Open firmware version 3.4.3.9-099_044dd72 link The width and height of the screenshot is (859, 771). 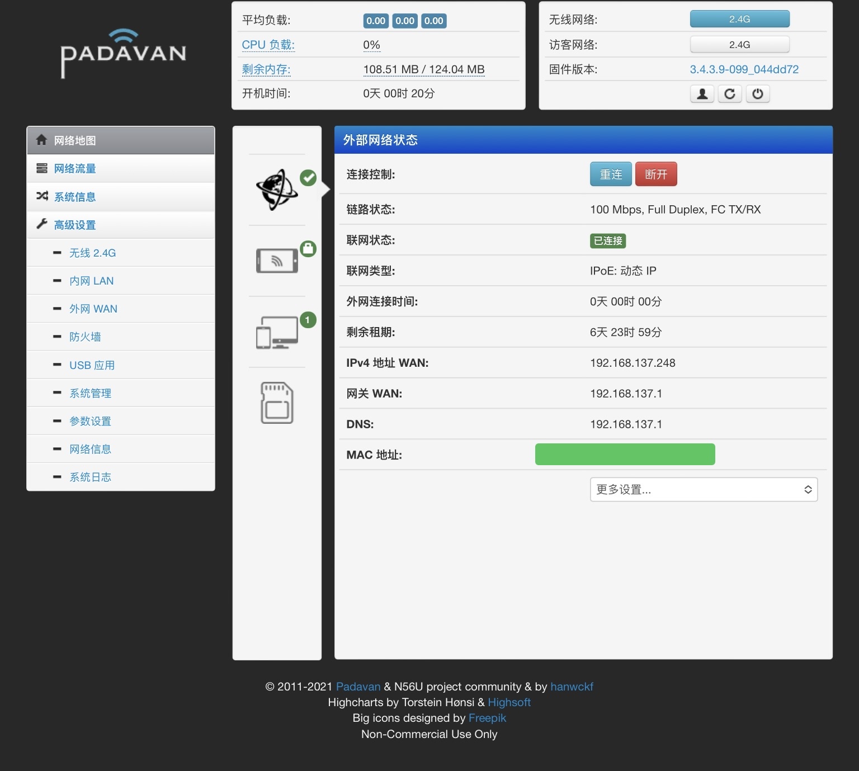coord(744,69)
